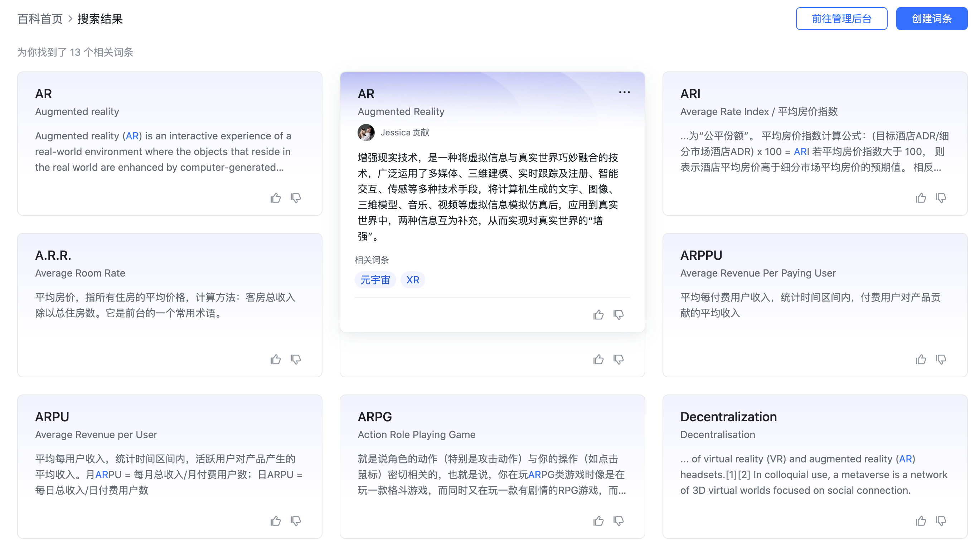Image resolution: width=980 pixels, height=556 pixels.
Task: Like the Augmented reality English card
Action: [275, 198]
